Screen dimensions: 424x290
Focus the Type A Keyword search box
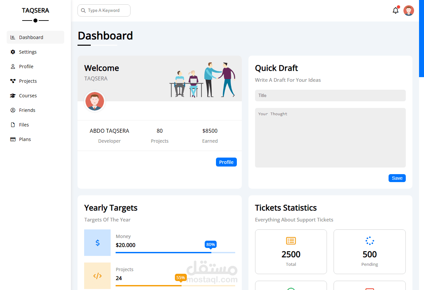tap(104, 11)
